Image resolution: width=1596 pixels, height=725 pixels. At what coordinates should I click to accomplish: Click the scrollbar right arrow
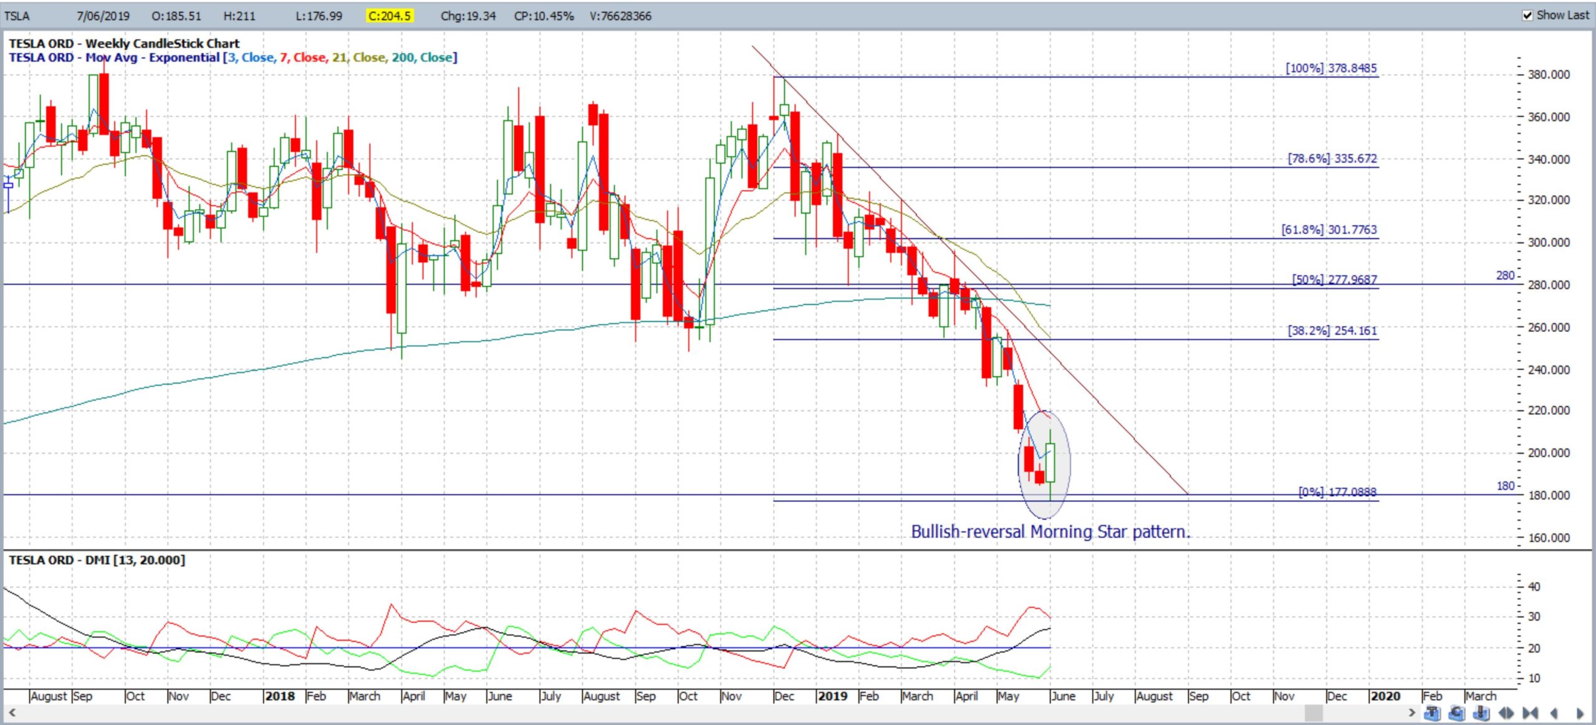pyautogui.click(x=1413, y=713)
